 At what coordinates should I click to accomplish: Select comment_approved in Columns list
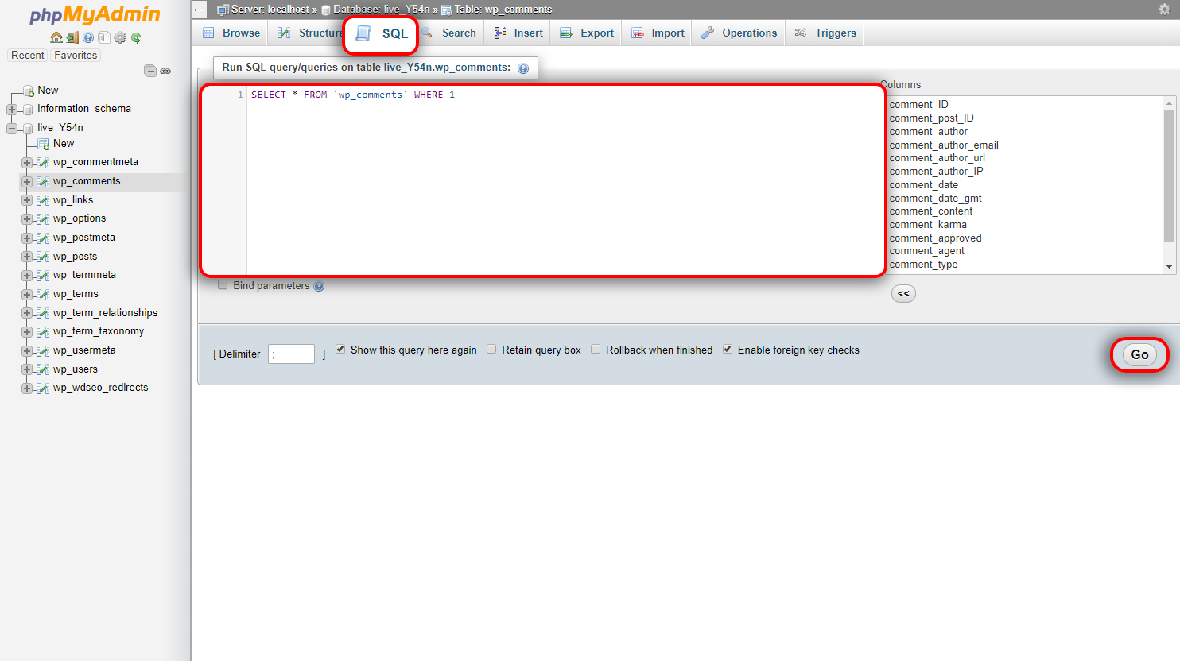(935, 238)
